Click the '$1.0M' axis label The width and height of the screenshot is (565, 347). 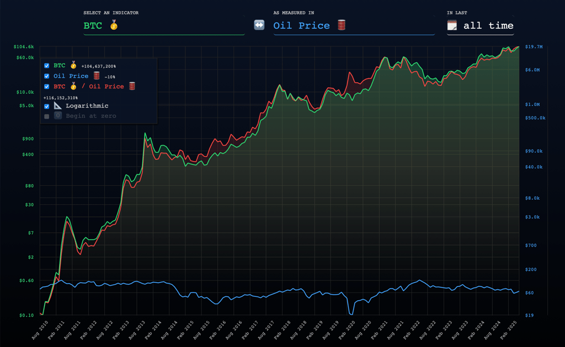(532, 104)
